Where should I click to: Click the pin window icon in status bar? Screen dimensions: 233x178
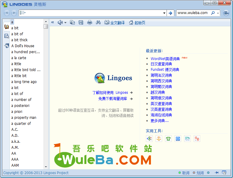217,173
